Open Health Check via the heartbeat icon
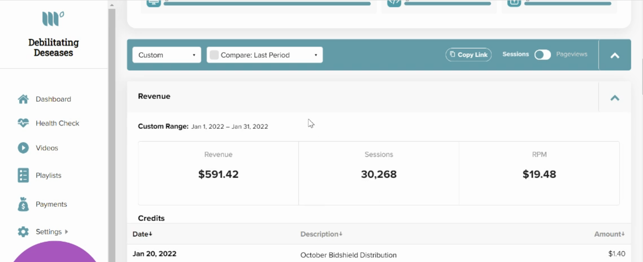 click(23, 123)
